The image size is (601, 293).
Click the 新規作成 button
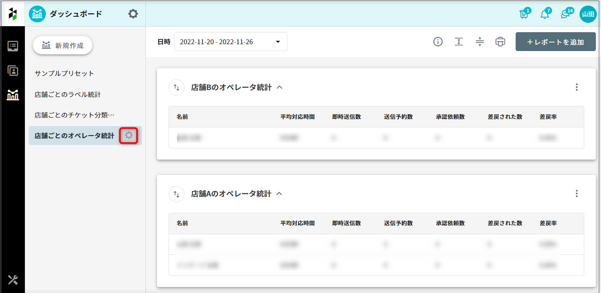[x=63, y=45]
